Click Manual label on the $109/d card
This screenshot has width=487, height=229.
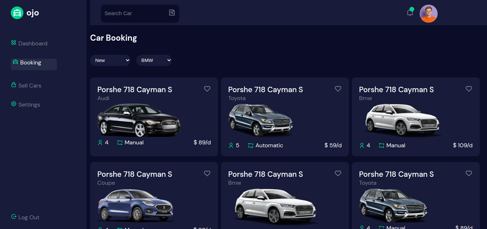(396, 145)
